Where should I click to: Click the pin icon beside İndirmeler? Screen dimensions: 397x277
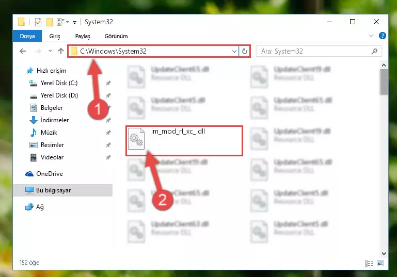point(108,120)
